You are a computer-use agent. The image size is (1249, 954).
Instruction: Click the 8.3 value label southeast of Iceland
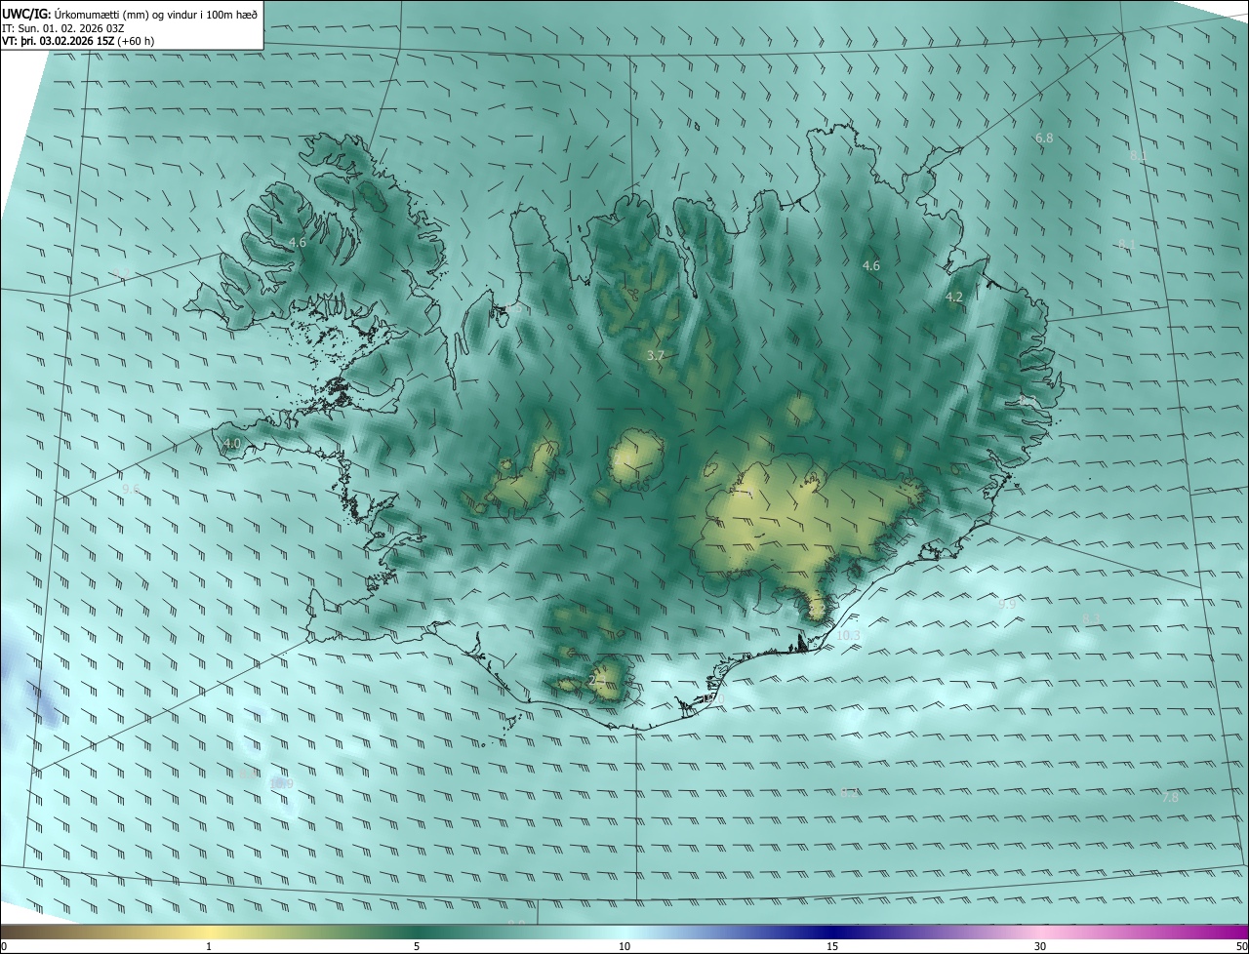1091,620
